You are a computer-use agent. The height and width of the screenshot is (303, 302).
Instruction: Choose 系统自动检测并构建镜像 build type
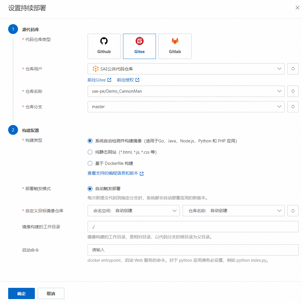click(x=90, y=141)
